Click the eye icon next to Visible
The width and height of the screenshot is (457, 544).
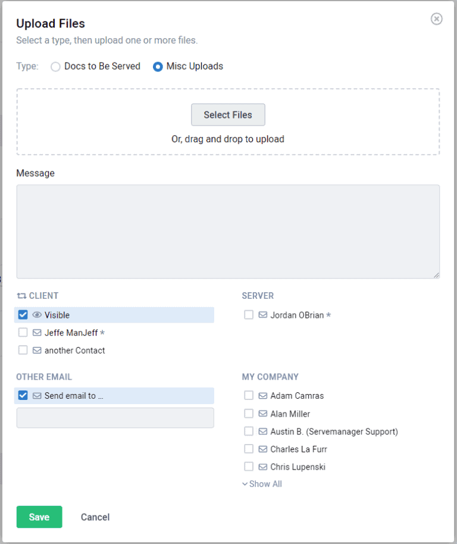(37, 315)
